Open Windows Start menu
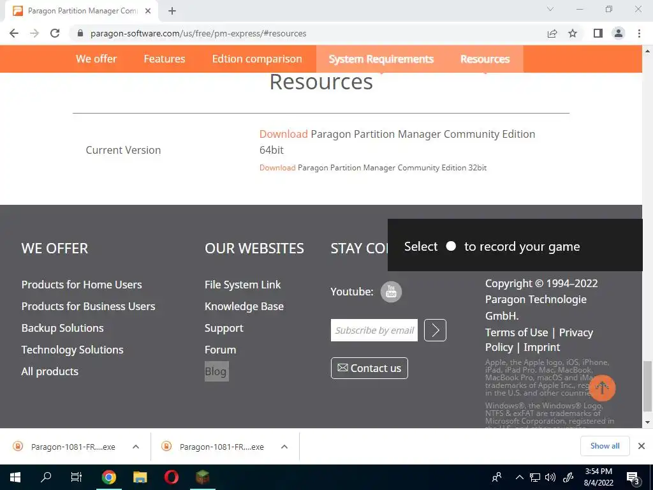The height and width of the screenshot is (490, 653). tap(15, 477)
